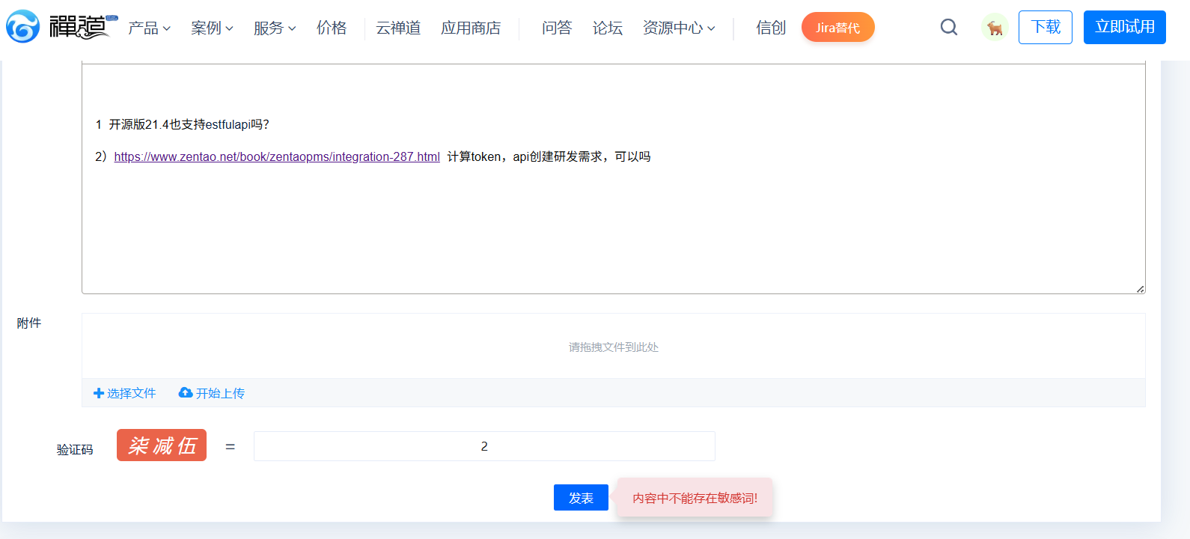Click the 请拖拽文件到此处 drop zone
1190x539 pixels.
pyautogui.click(x=614, y=347)
